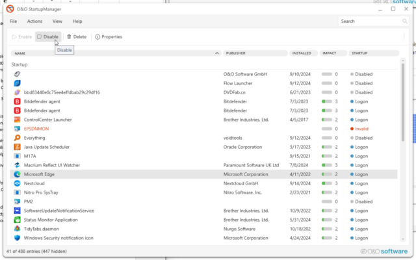Click the O&O Software GmbH entry icon
Viewport: 416px width, 260px height.
(x=18, y=74)
